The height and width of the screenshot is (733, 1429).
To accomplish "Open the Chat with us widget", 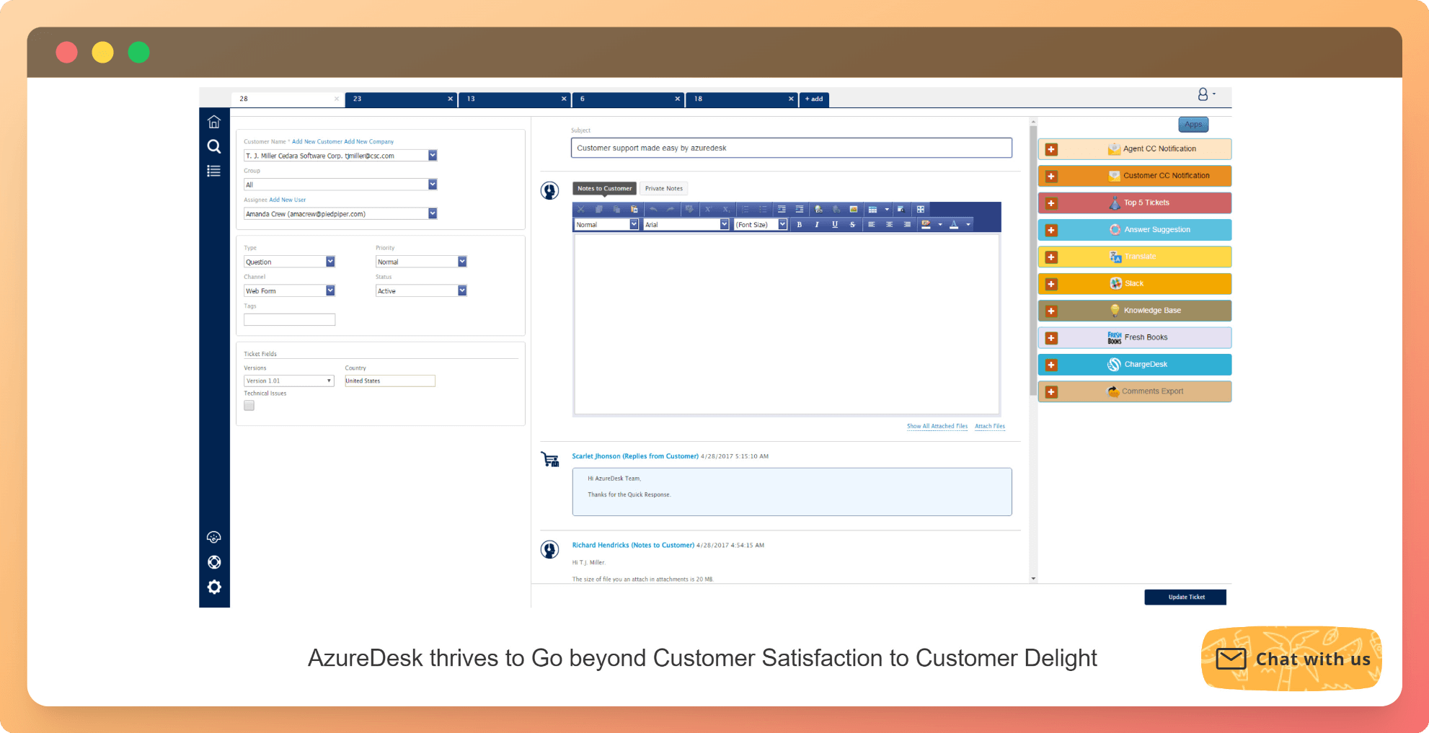I will click(1292, 659).
